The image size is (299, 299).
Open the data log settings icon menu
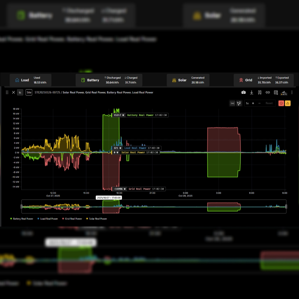click(x=276, y=92)
